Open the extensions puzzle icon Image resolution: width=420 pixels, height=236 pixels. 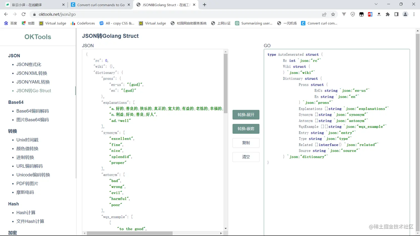pos(388,14)
